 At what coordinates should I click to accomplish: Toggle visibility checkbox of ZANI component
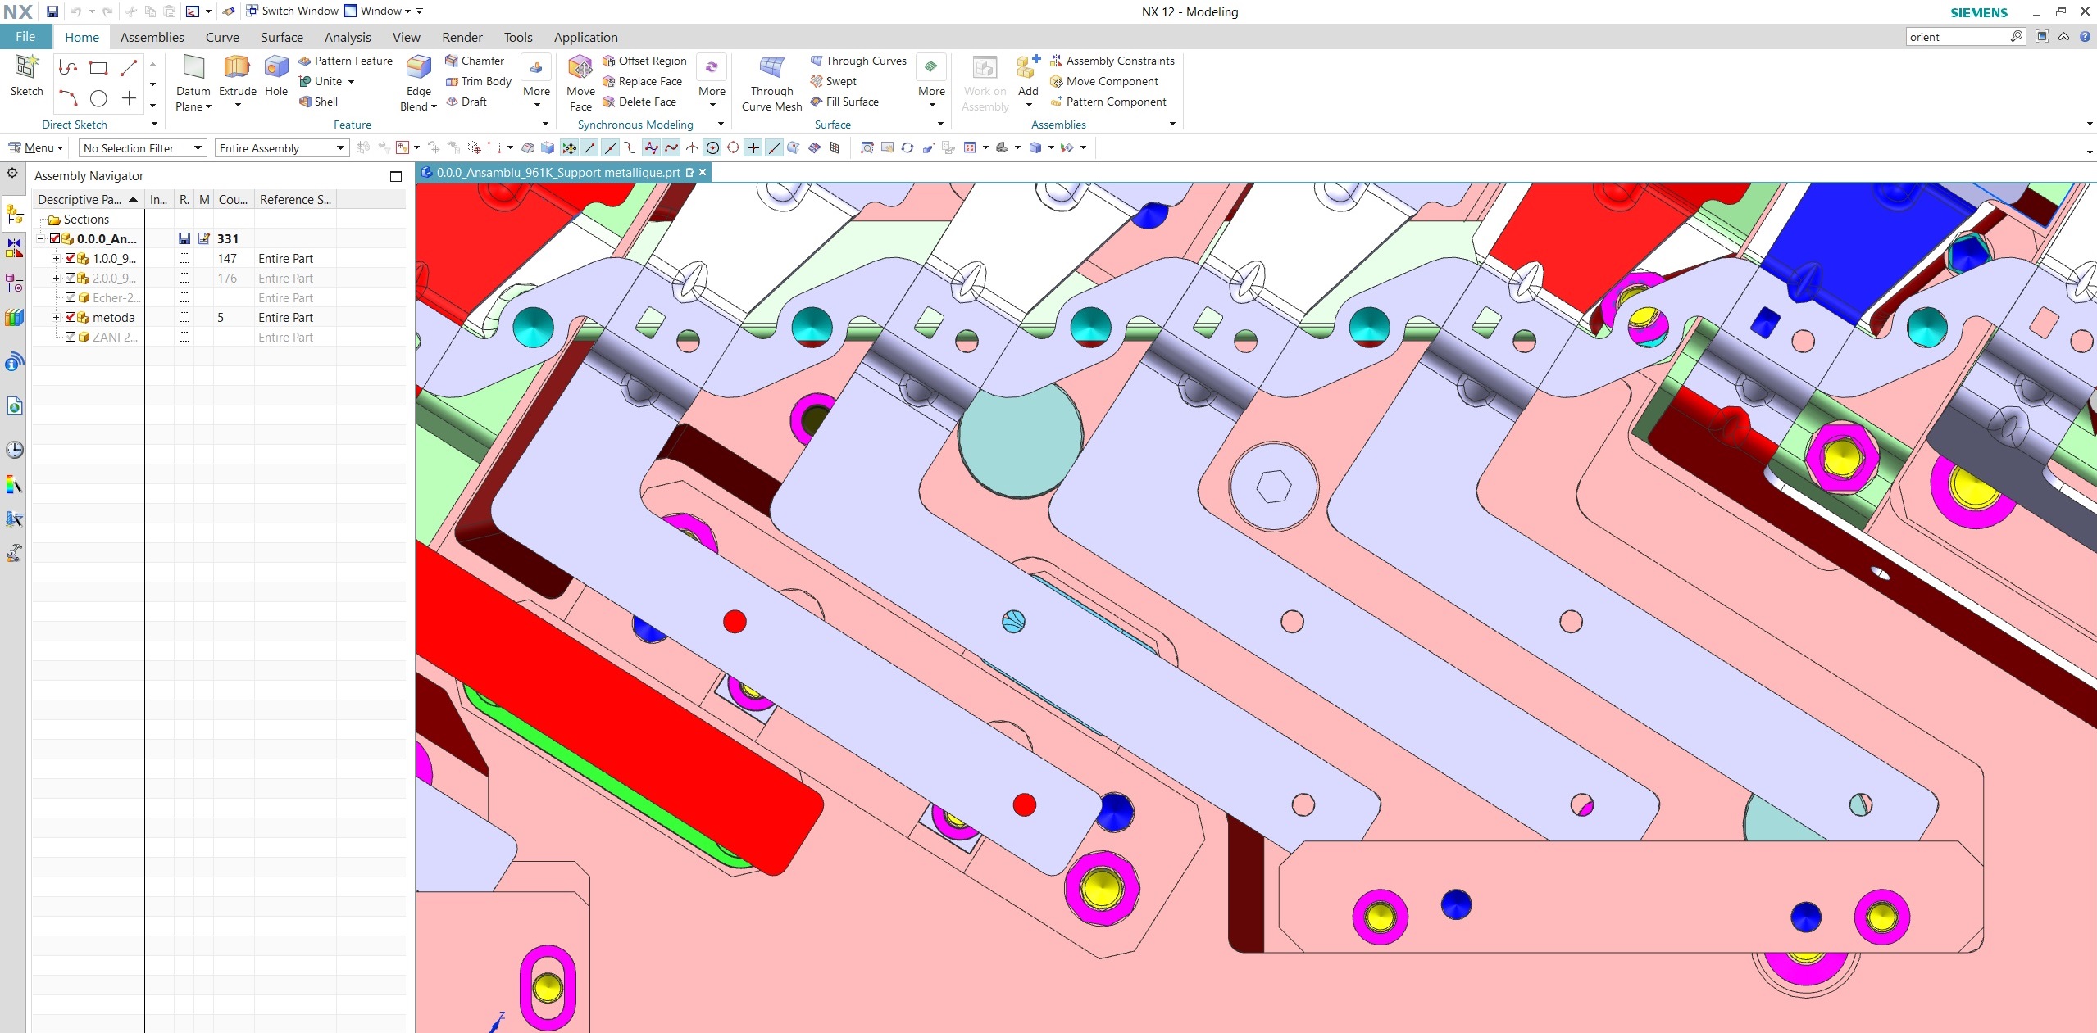point(71,338)
